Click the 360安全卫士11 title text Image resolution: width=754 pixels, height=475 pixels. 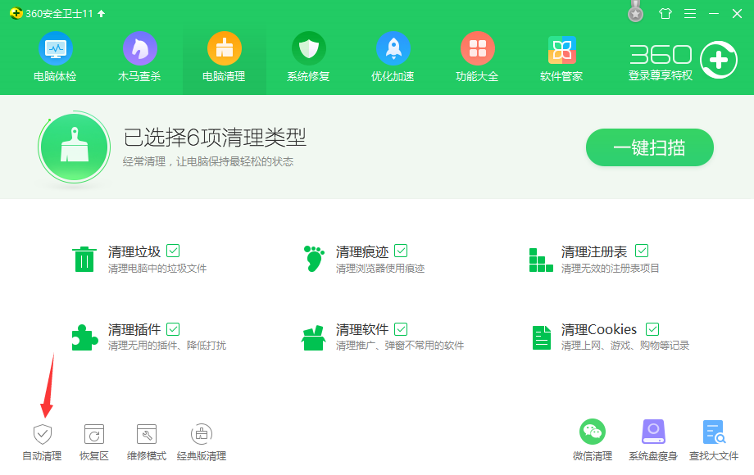[59, 13]
